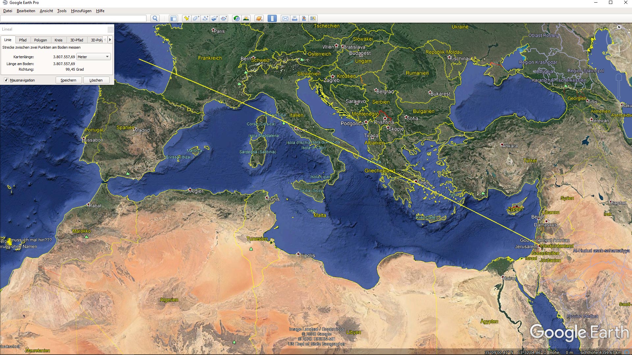The width and height of the screenshot is (632, 355).
Task: Enable the Mausnavigation checkbox
Action: point(6,80)
